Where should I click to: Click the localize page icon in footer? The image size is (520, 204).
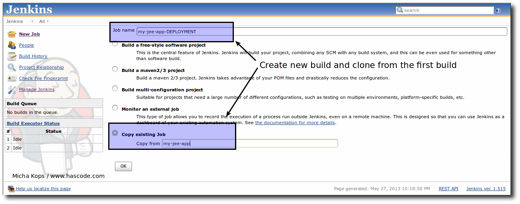[x=11, y=189]
